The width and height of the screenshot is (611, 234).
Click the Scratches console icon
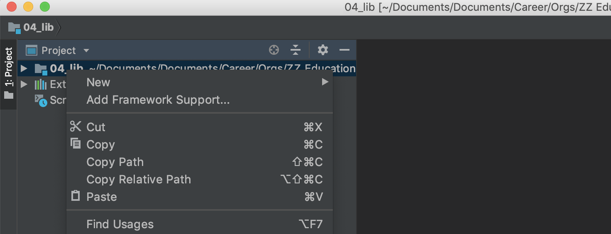[x=41, y=100]
